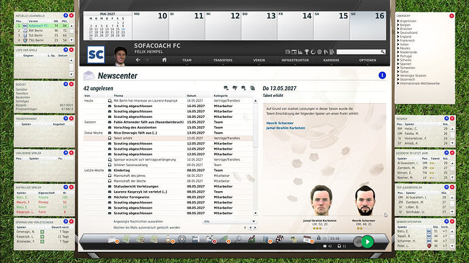This screenshot has width=469, height=263.
Task: Expand England in the Übersicht list
Action: point(398,37)
